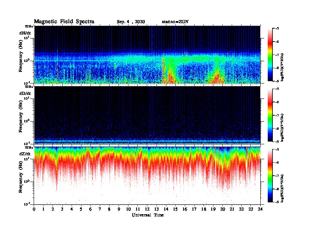This screenshot has width=310, height=240.
Task: Click the hour '12' tick label
Action: coord(147,209)
